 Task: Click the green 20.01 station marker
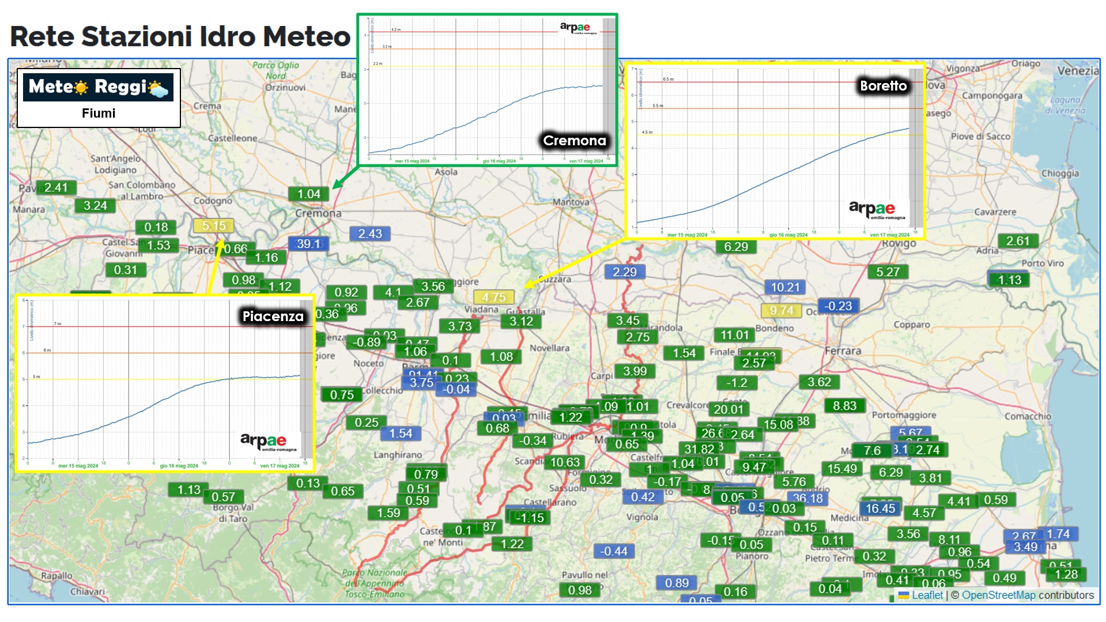coord(728,409)
